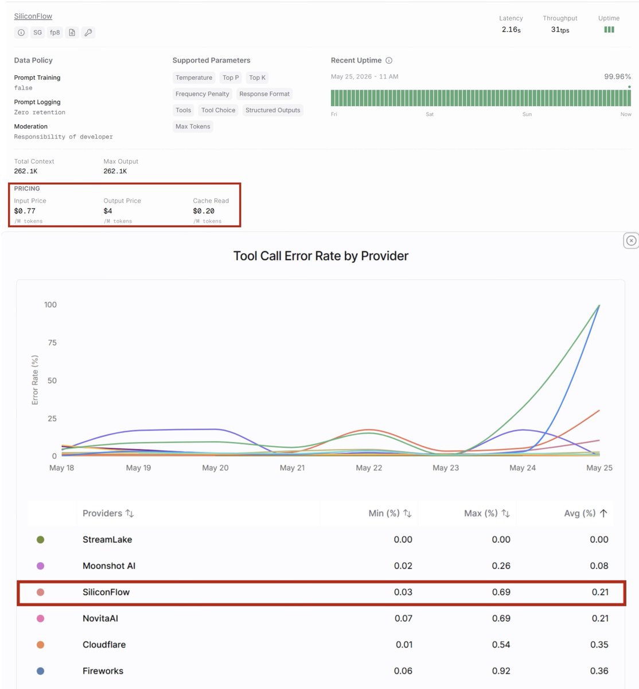Select the NovitaAI provider row
Image resolution: width=639 pixels, height=689 pixels.
321,618
